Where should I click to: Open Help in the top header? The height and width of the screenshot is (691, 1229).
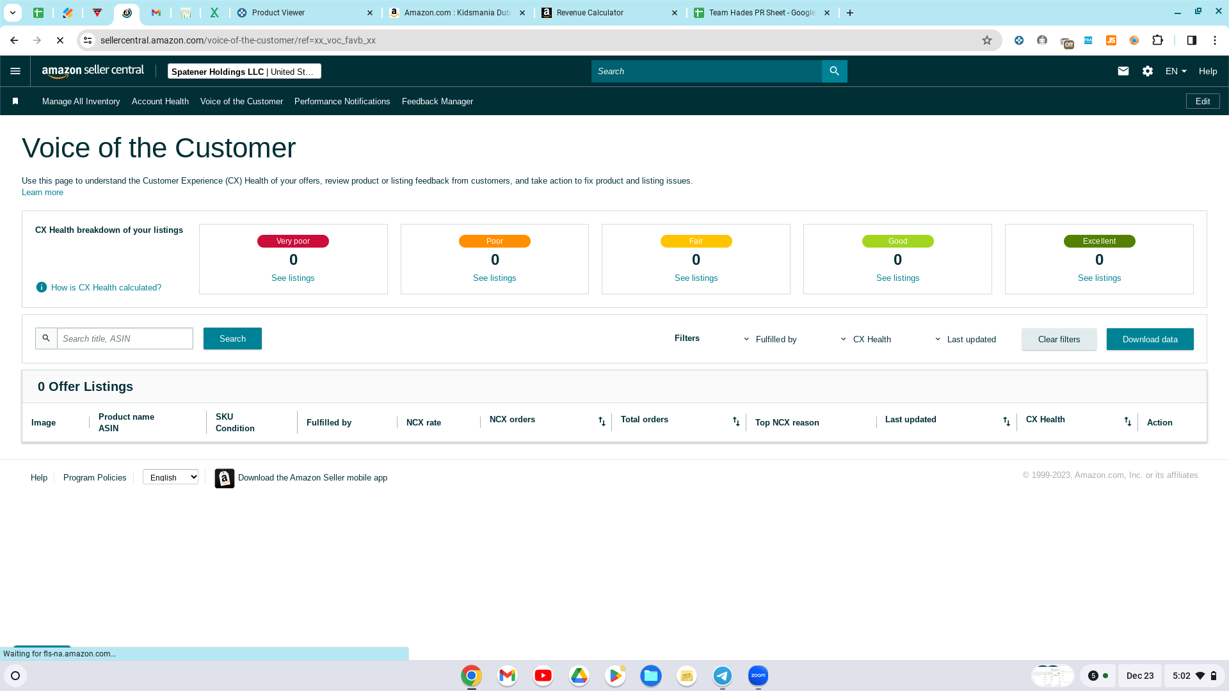point(1208,71)
